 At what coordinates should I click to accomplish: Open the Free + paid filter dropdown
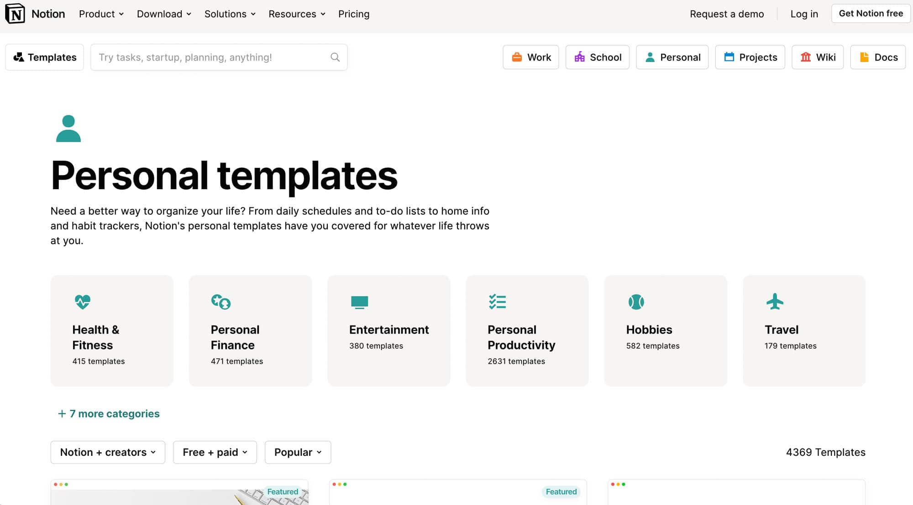[215, 452]
